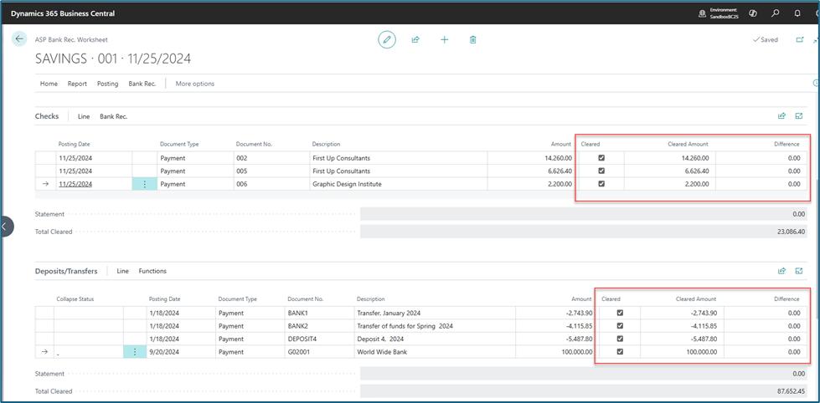Expand the Checks section to full view
The width and height of the screenshot is (820, 403).
pos(799,116)
